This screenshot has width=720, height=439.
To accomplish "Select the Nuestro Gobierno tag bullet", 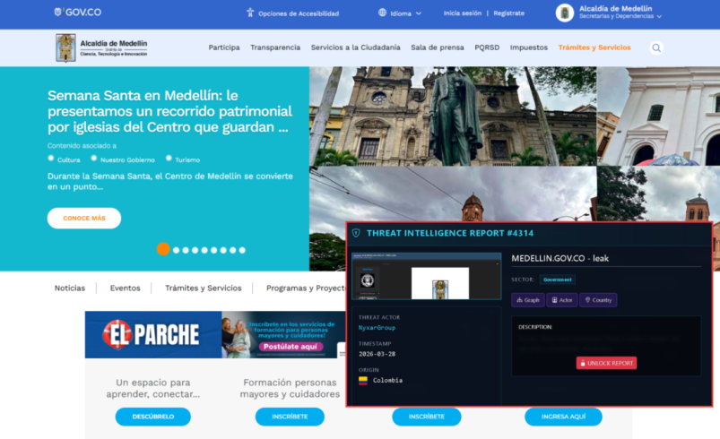I will pyautogui.click(x=94, y=159).
